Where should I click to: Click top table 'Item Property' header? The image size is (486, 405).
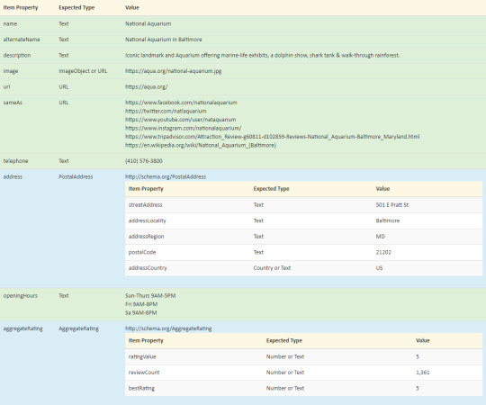coord(21,8)
